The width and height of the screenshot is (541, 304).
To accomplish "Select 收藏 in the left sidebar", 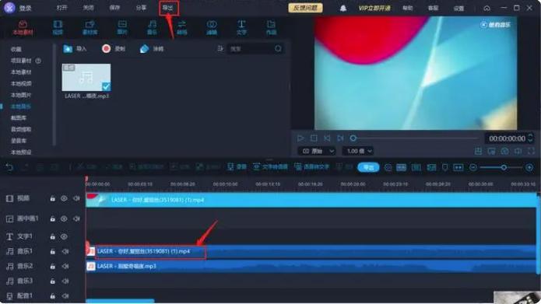I will (16, 49).
